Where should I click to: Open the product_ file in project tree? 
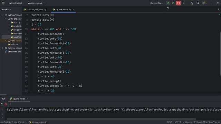pos(16,26)
